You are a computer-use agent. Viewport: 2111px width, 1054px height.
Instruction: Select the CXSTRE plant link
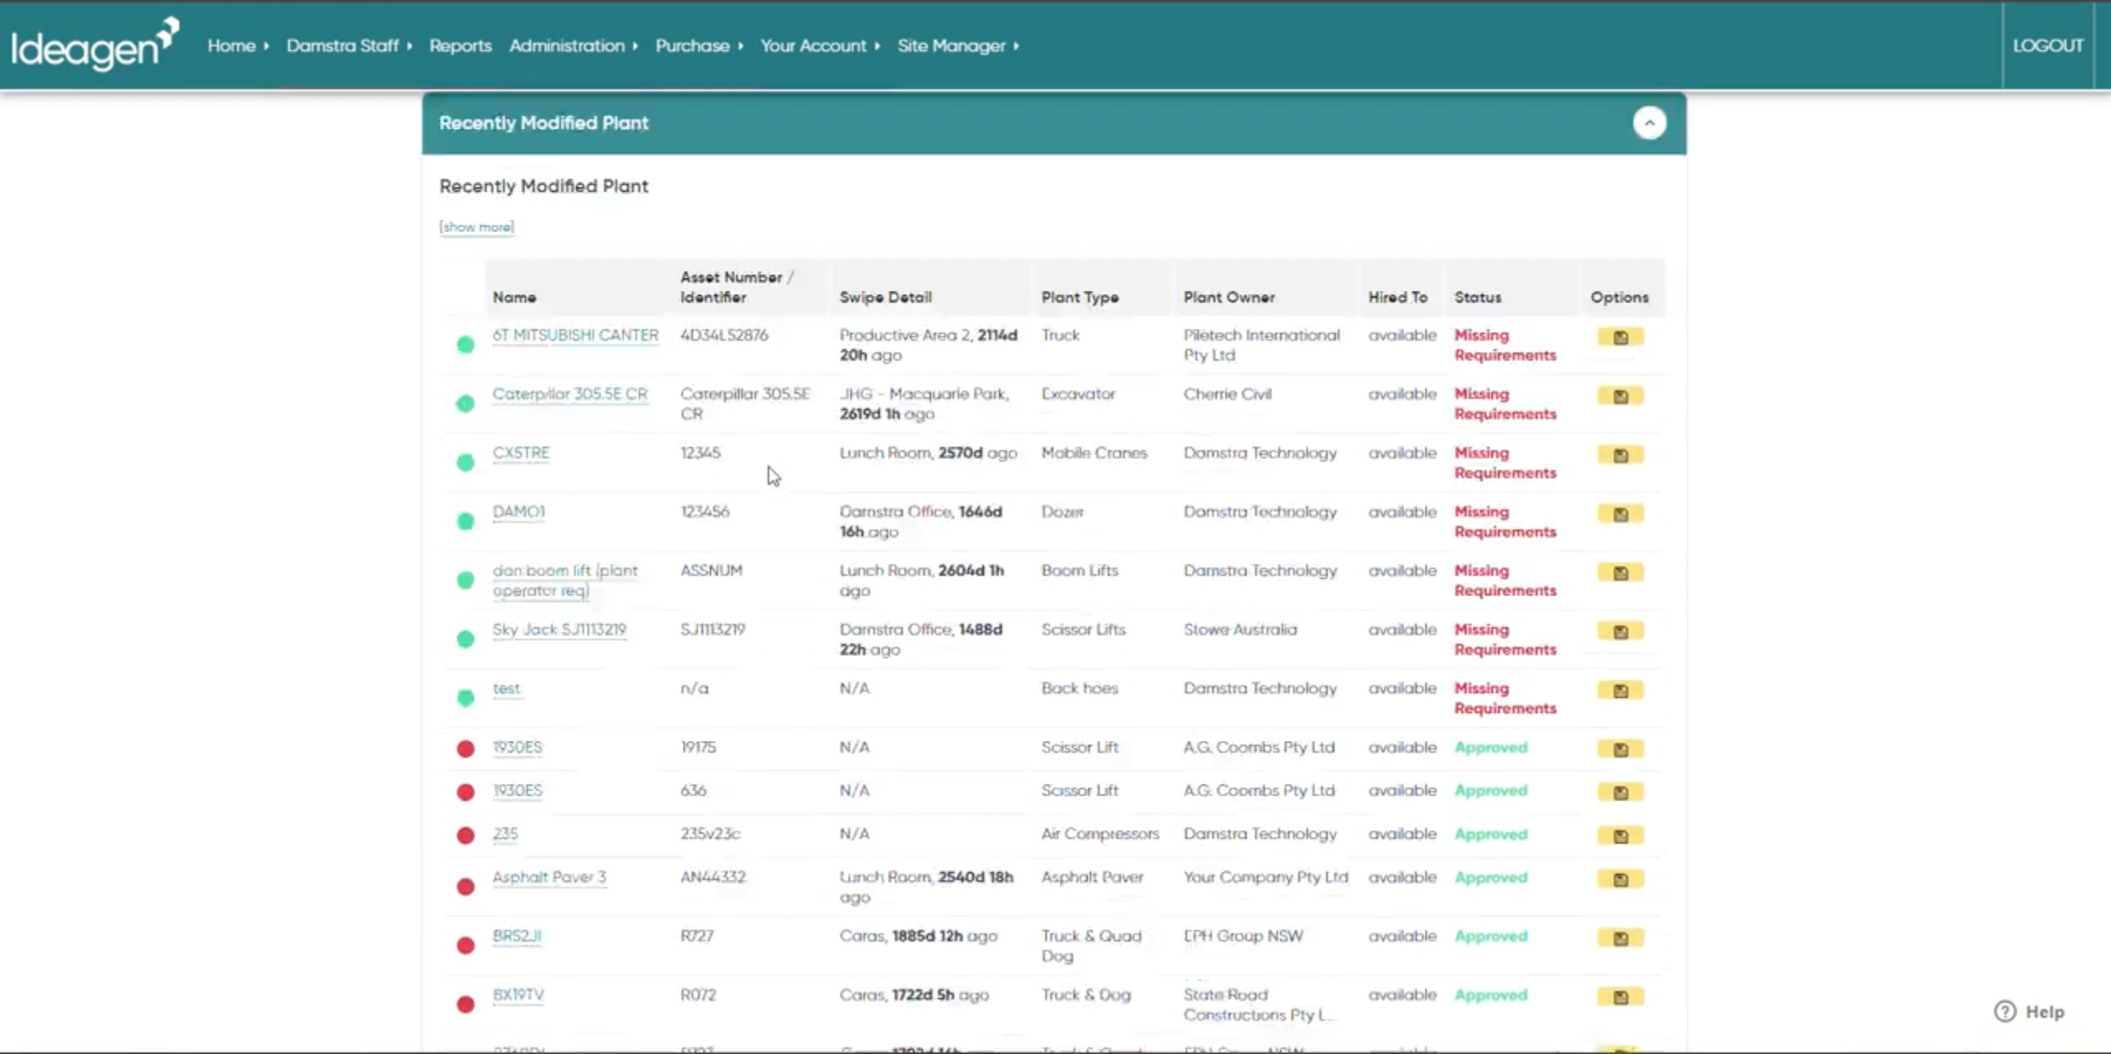(521, 453)
